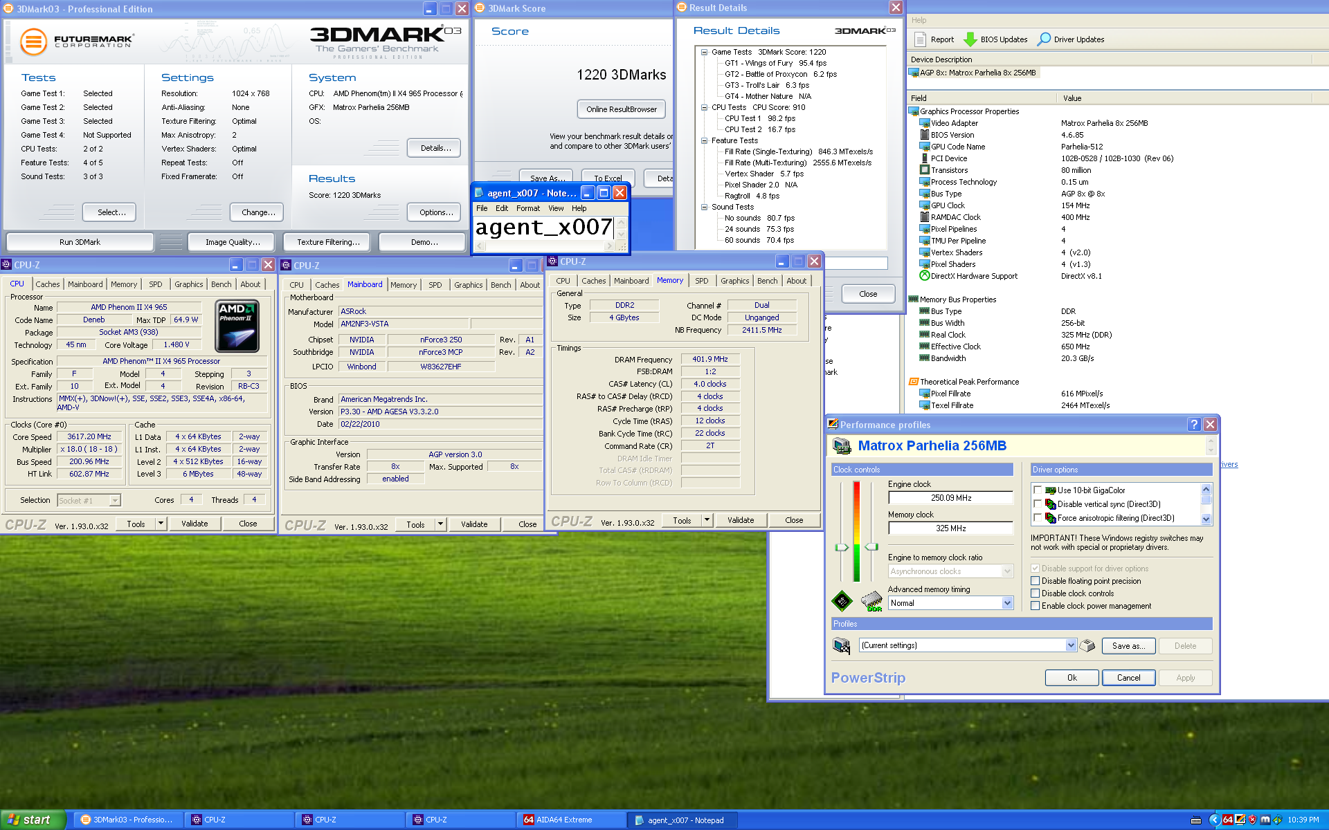Check Disable clock controls
The image size is (1329, 830).
click(1036, 593)
